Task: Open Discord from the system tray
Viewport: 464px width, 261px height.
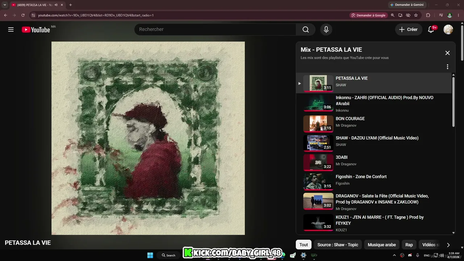Action: pyautogui.click(x=410, y=255)
